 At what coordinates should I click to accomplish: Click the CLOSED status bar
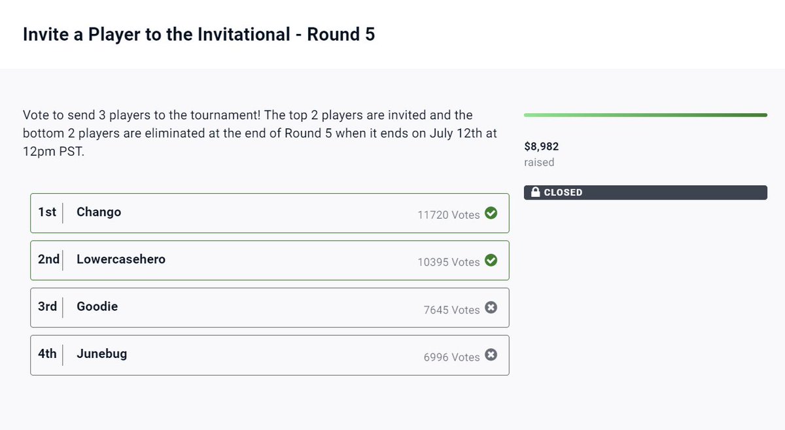click(x=645, y=192)
